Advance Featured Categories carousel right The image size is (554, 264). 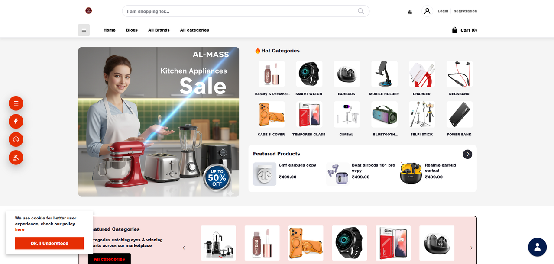472,248
